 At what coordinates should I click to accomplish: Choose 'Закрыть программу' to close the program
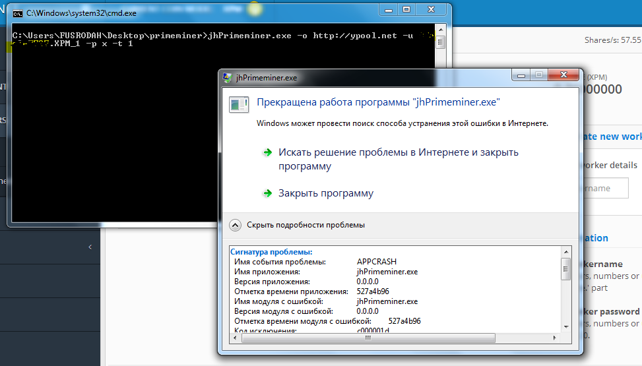326,193
